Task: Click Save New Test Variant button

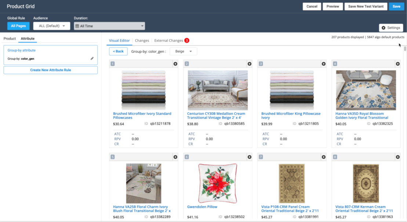Action: (366, 7)
